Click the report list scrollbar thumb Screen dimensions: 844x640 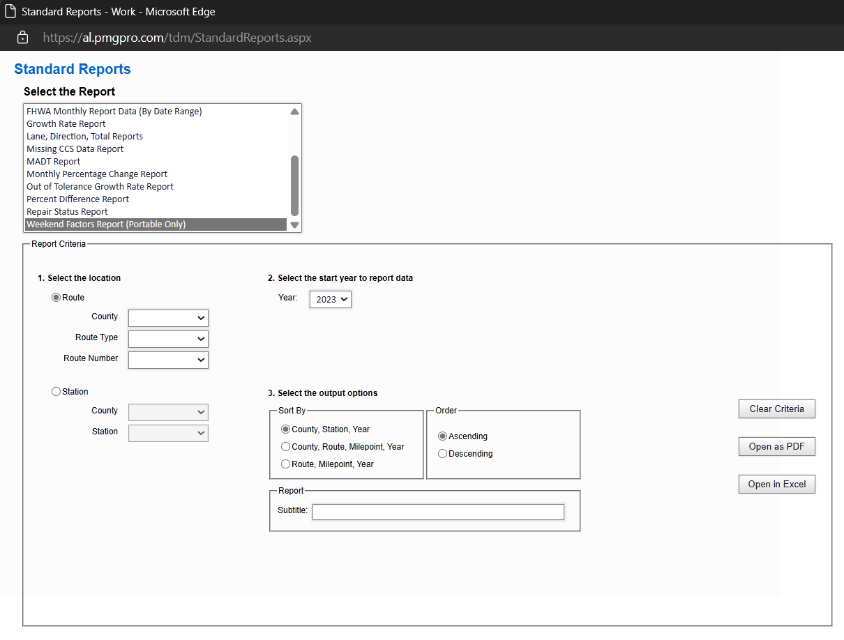tap(294, 185)
